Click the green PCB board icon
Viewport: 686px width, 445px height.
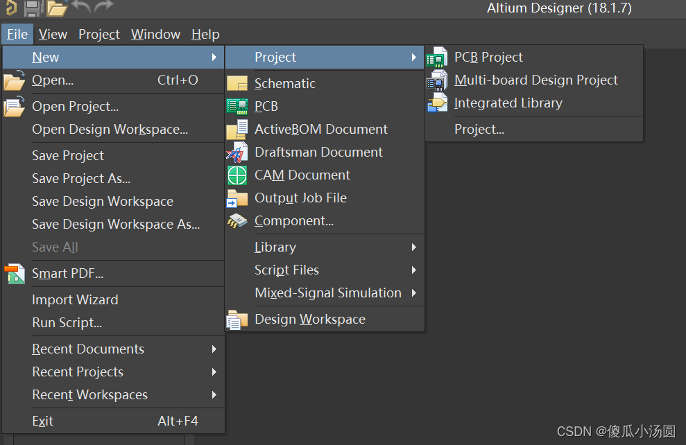237,106
